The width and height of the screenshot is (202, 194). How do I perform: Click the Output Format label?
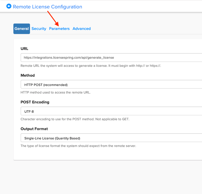point(34,129)
